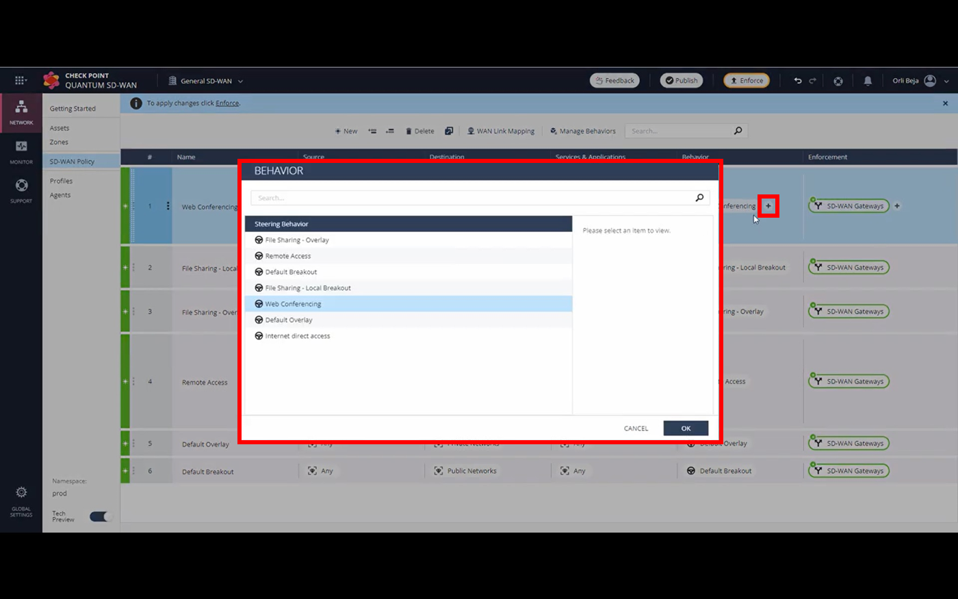This screenshot has height=599, width=958.
Task: Click the info icon in the banner
Action: [x=136, y=103]
